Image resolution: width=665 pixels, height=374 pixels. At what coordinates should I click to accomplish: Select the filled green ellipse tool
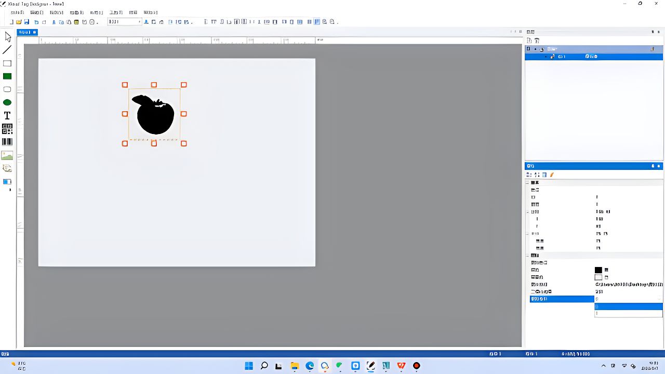[x=7, y=102]
